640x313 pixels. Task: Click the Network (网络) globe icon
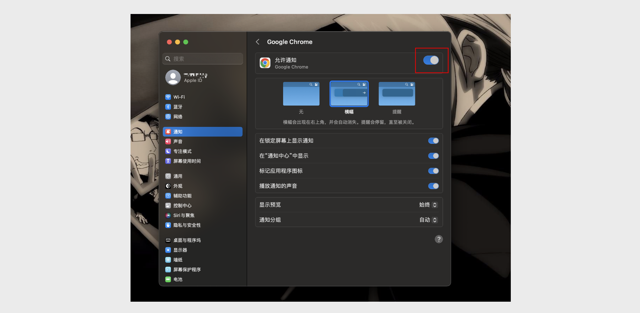point(168,117)
